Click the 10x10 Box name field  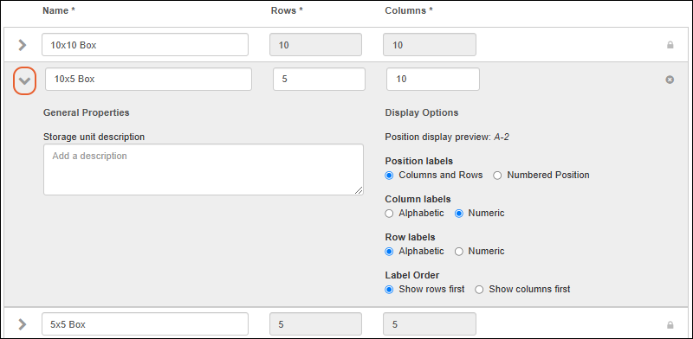[x=145, y=45]
